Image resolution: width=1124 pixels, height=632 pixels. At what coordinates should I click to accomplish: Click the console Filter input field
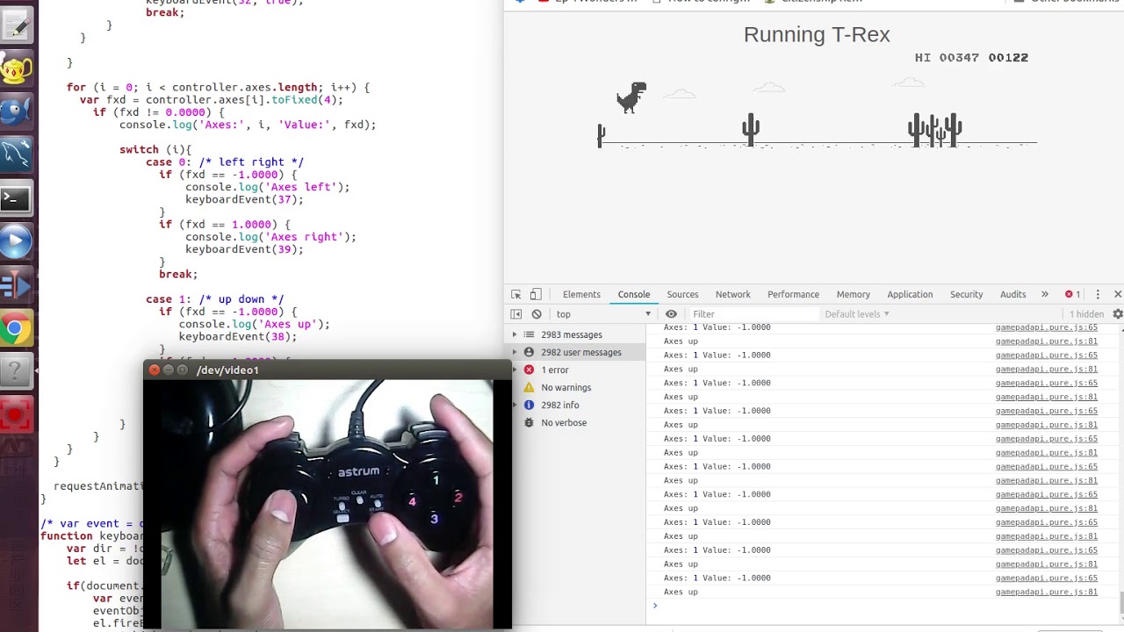coord(753,314)
